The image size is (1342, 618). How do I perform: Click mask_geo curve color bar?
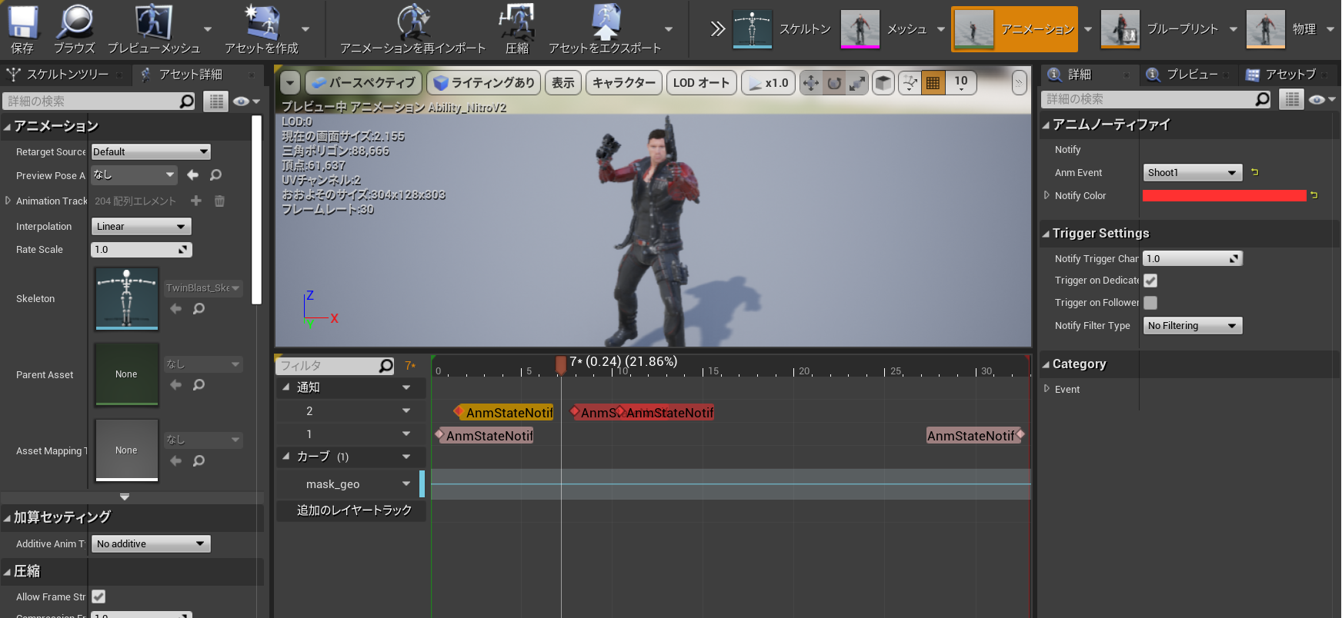tap(422, 484)
